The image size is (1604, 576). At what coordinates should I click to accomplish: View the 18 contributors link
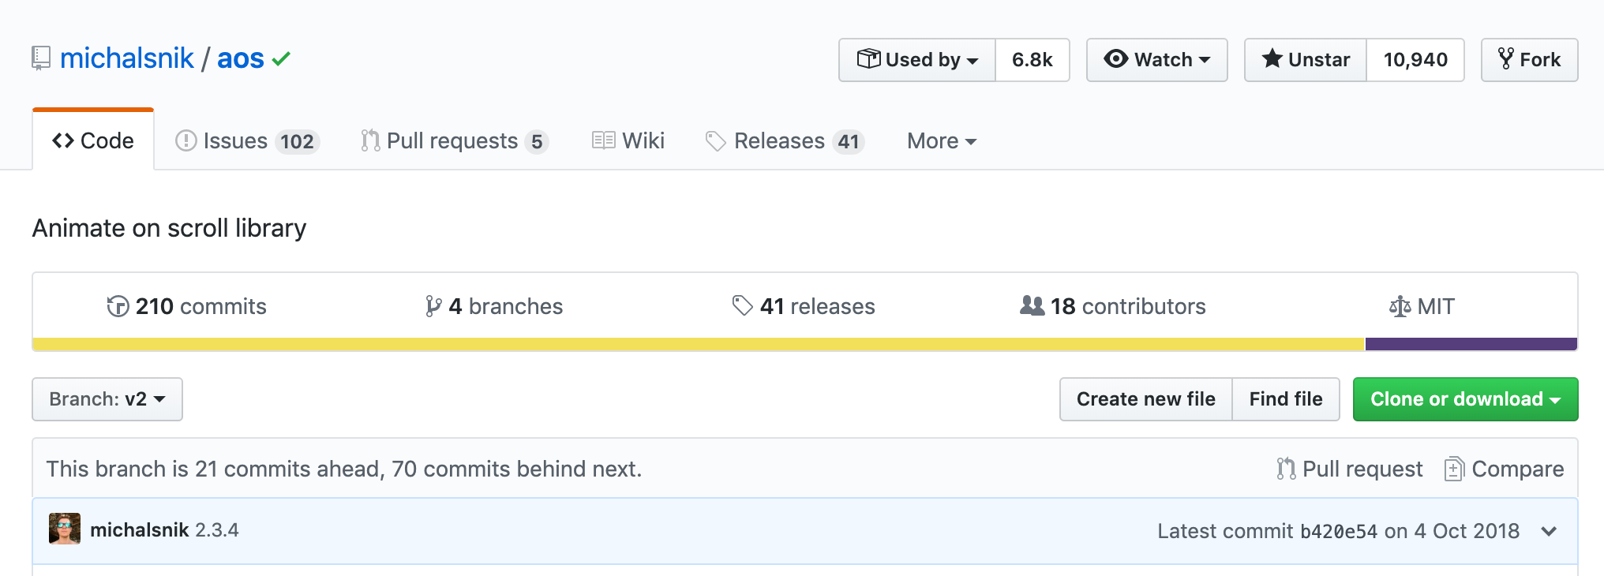[1113, 306]
